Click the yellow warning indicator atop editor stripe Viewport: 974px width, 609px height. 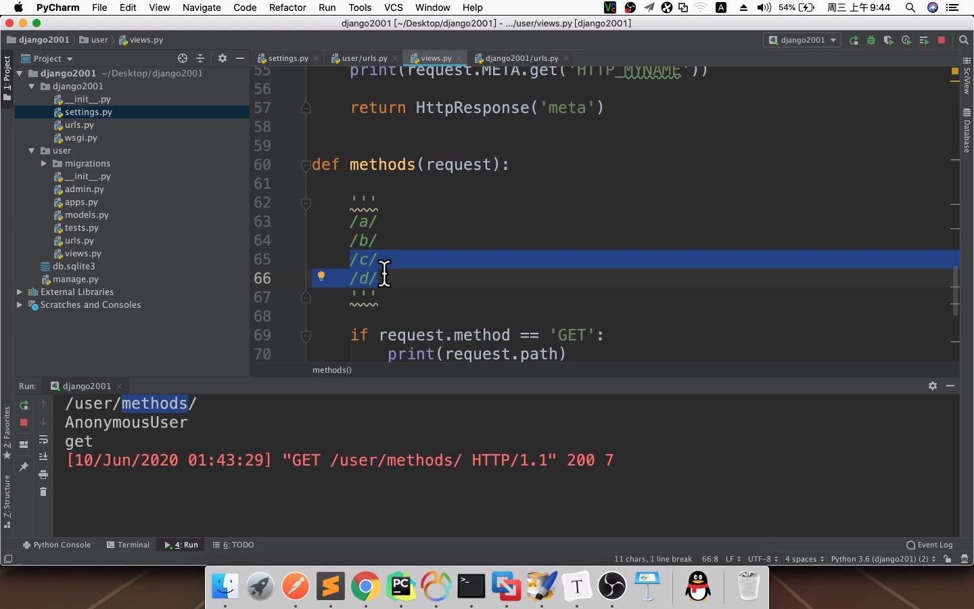coord(955,70)
